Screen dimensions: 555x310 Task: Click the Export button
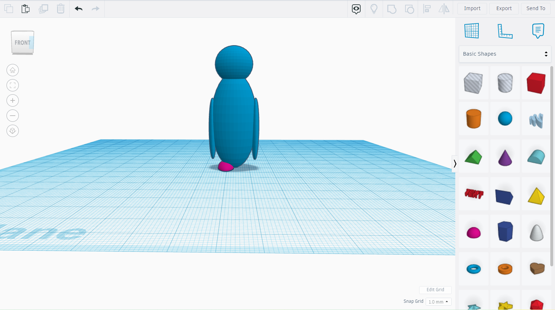click(504, 8)
